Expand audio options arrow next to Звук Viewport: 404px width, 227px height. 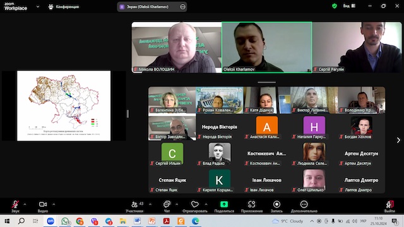(x=25, y=204)
